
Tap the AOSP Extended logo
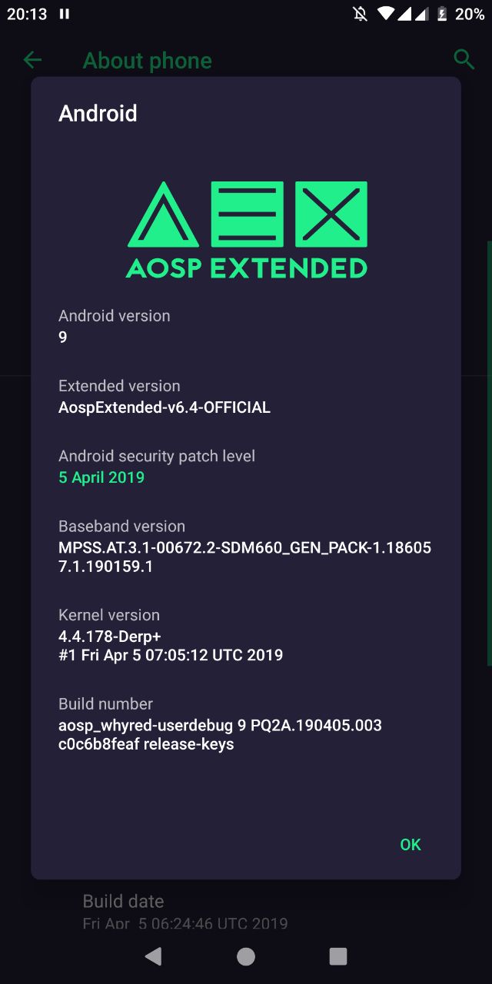pyautogui.click(x=247, y=230)
